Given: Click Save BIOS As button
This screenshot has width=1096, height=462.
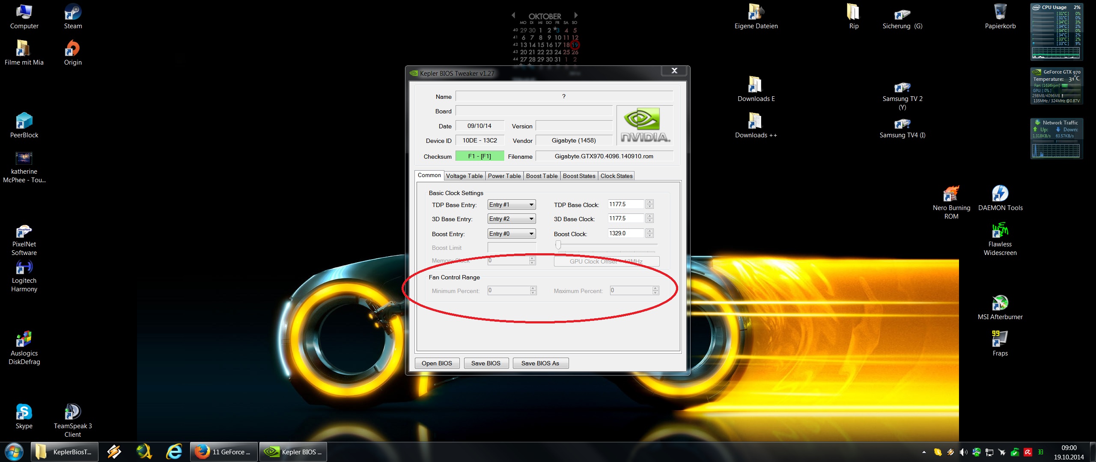Looking at the screenshot, I should pos(540,363).
